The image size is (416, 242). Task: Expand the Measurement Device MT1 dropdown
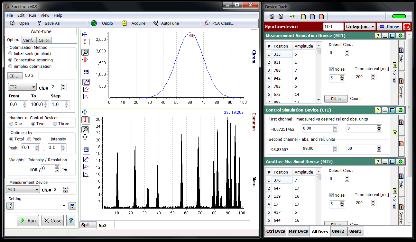click(23, 190)
